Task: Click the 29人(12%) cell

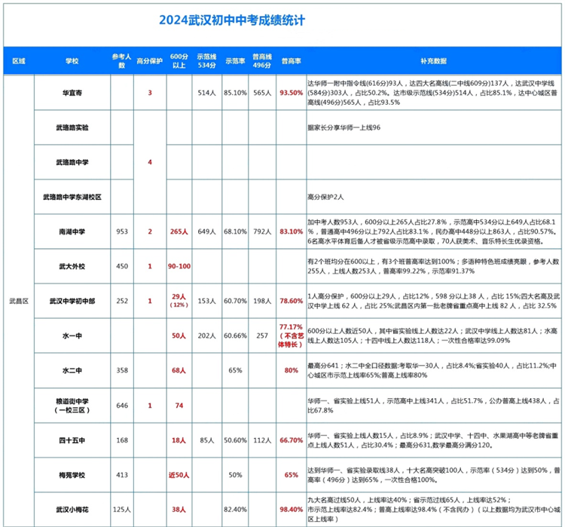Action: click(x=179, y=301)
